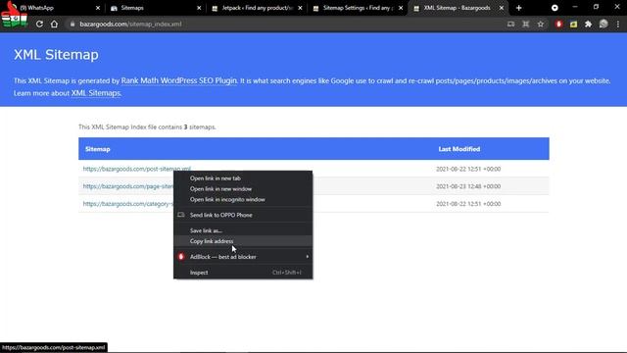Choose Send link to OPPO Phone
The width and height of the screenshot is (627, 353).
[x=243, y=215]
